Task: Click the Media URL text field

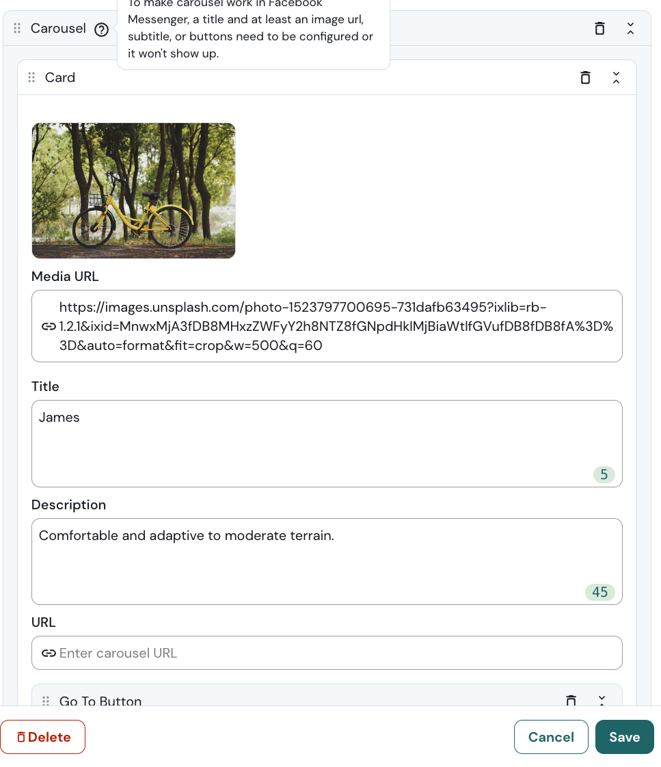Action: (x=335, y=326)
